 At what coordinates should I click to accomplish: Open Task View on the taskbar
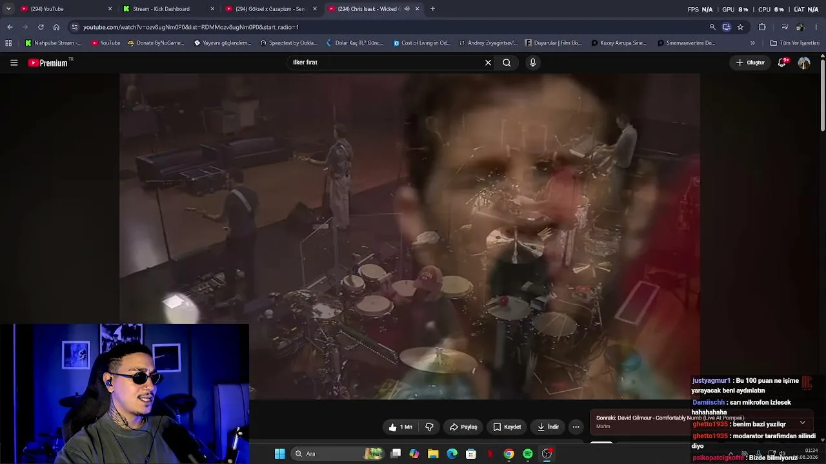396,454
